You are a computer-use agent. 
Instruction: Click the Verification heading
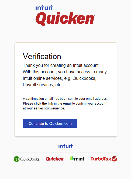42,56
